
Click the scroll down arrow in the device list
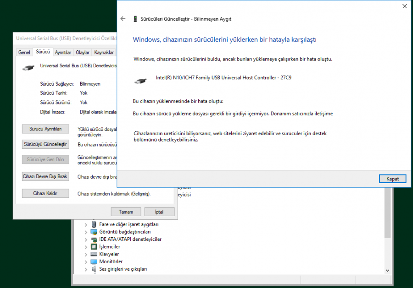tap(388, 270)
